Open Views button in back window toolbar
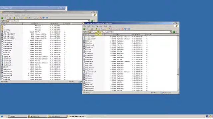 point(47,18)
